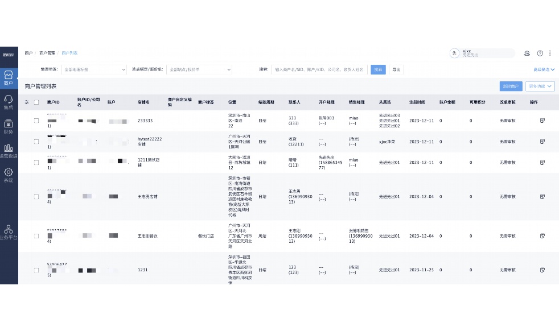
Task: Click the operation icon on the 233333 row
Action: coord(541,121)
